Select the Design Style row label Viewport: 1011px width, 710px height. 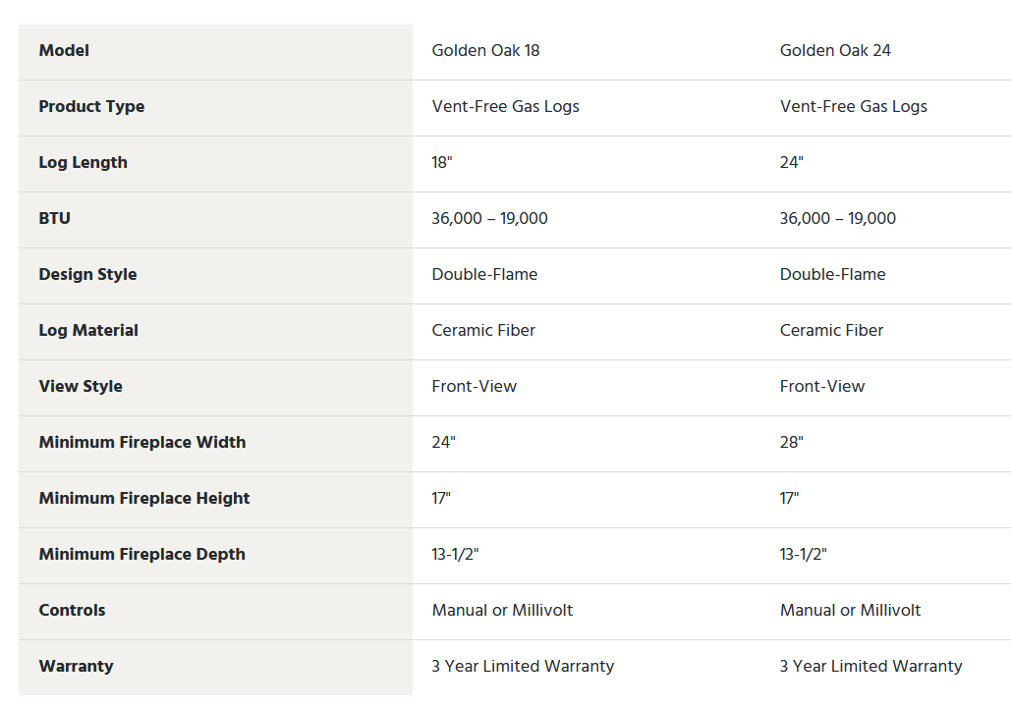pos(87,274)
